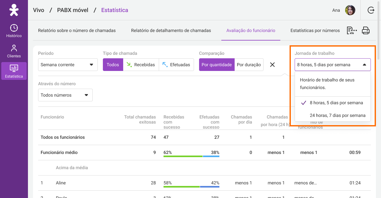Viewport: 381px width, 198px height.
Task: Filter by Efetuadas calls
Action: [x=176, y=65]
